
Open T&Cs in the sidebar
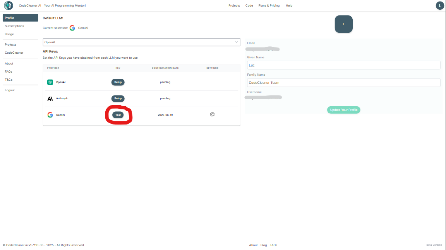pyautogui.click(x=9, y=80)
